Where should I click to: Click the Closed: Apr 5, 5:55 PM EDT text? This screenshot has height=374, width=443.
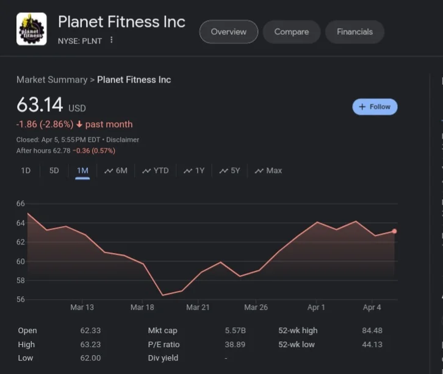click(x=58, y=140)
